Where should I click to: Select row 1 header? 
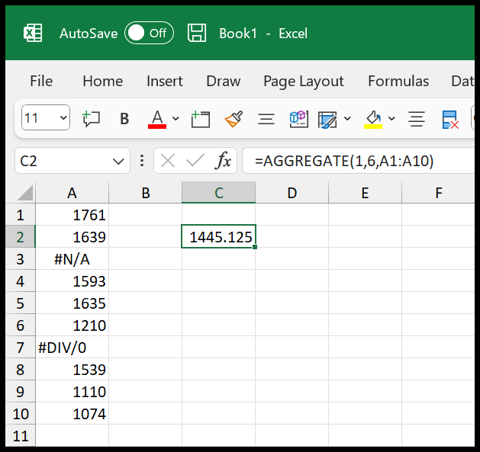point(20,215)
